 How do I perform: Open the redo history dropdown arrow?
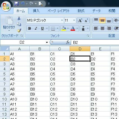[36, 4]
